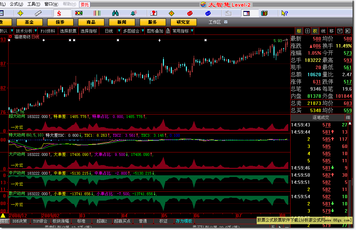Screen dimensions: 356x230
Task: Open the binoculars search tool
Action: pos(115,13)
